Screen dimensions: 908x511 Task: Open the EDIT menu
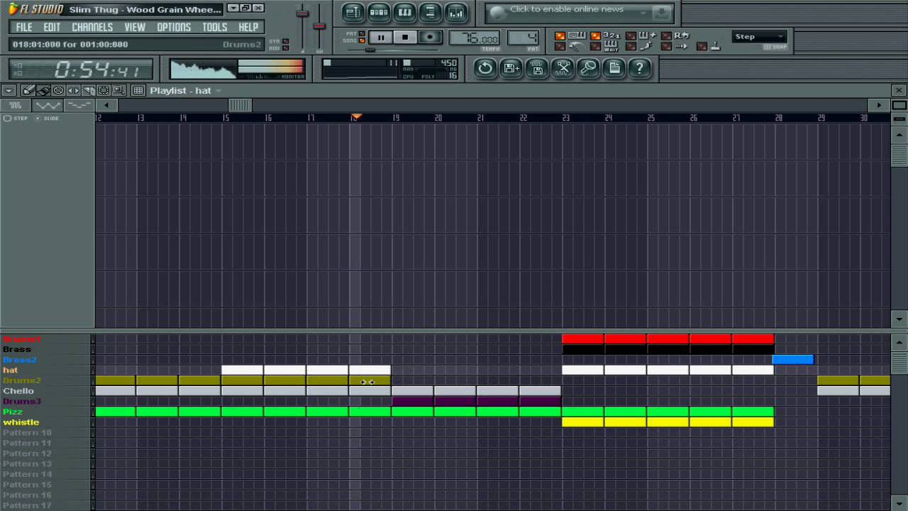[52, 27]
